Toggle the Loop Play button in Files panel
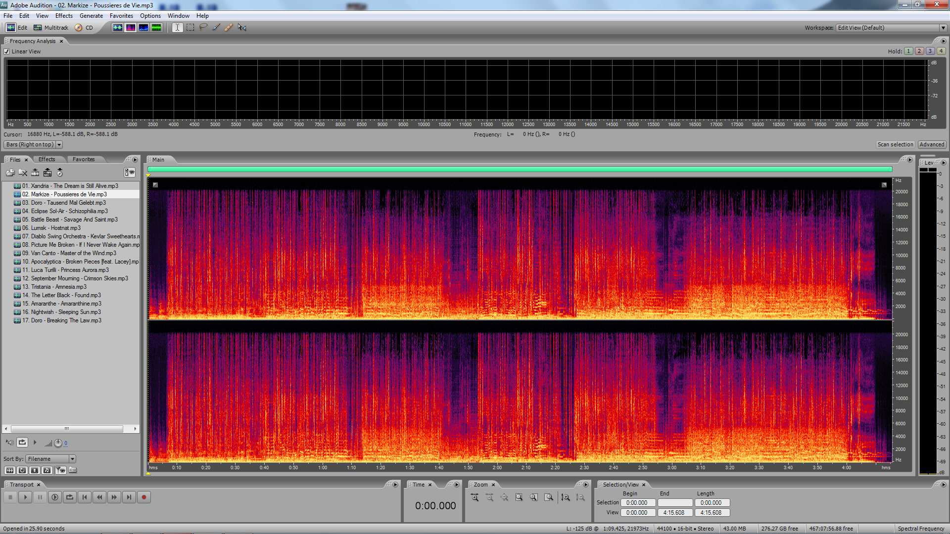Screen dimensions: 950x534 pos(22,443)
